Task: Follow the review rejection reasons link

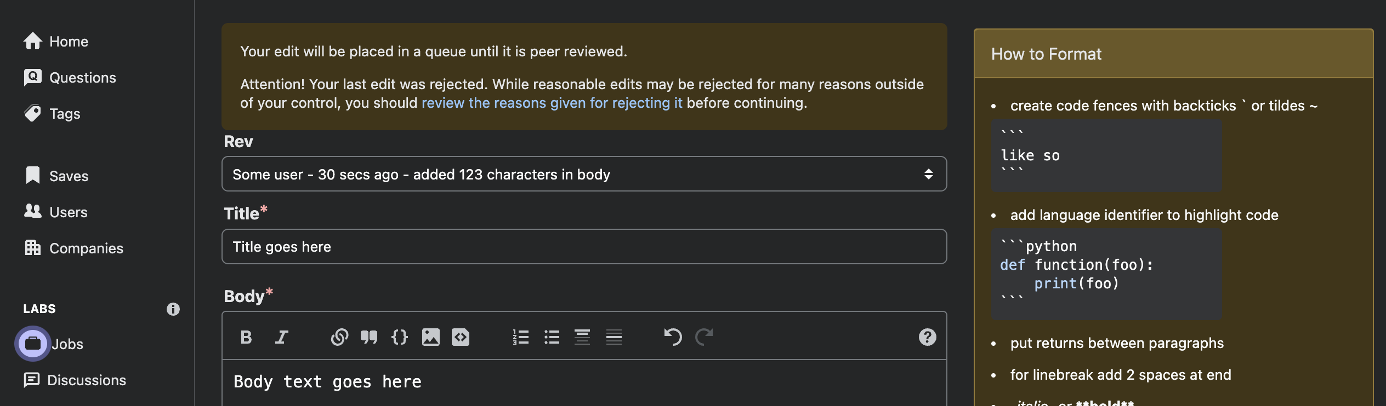Action: click(x=552, y=103)
